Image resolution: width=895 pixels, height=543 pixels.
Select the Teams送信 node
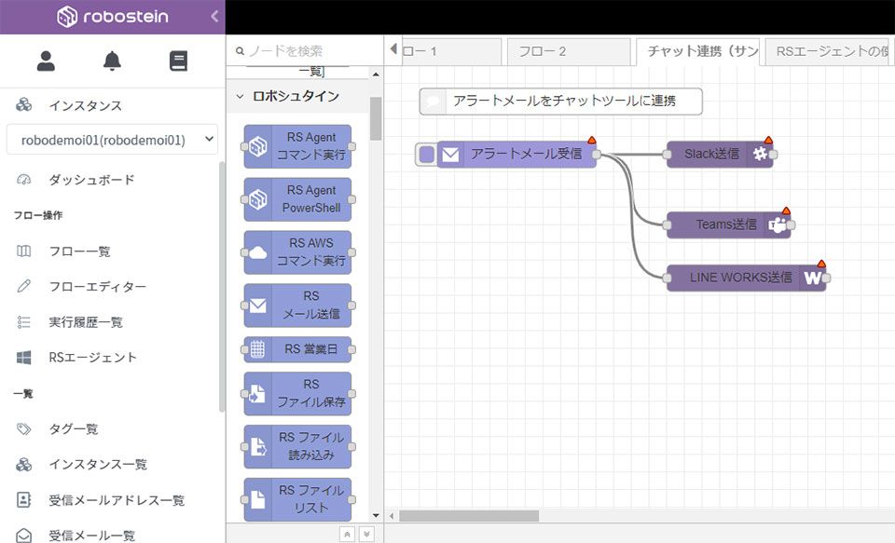tap(728, 224)
